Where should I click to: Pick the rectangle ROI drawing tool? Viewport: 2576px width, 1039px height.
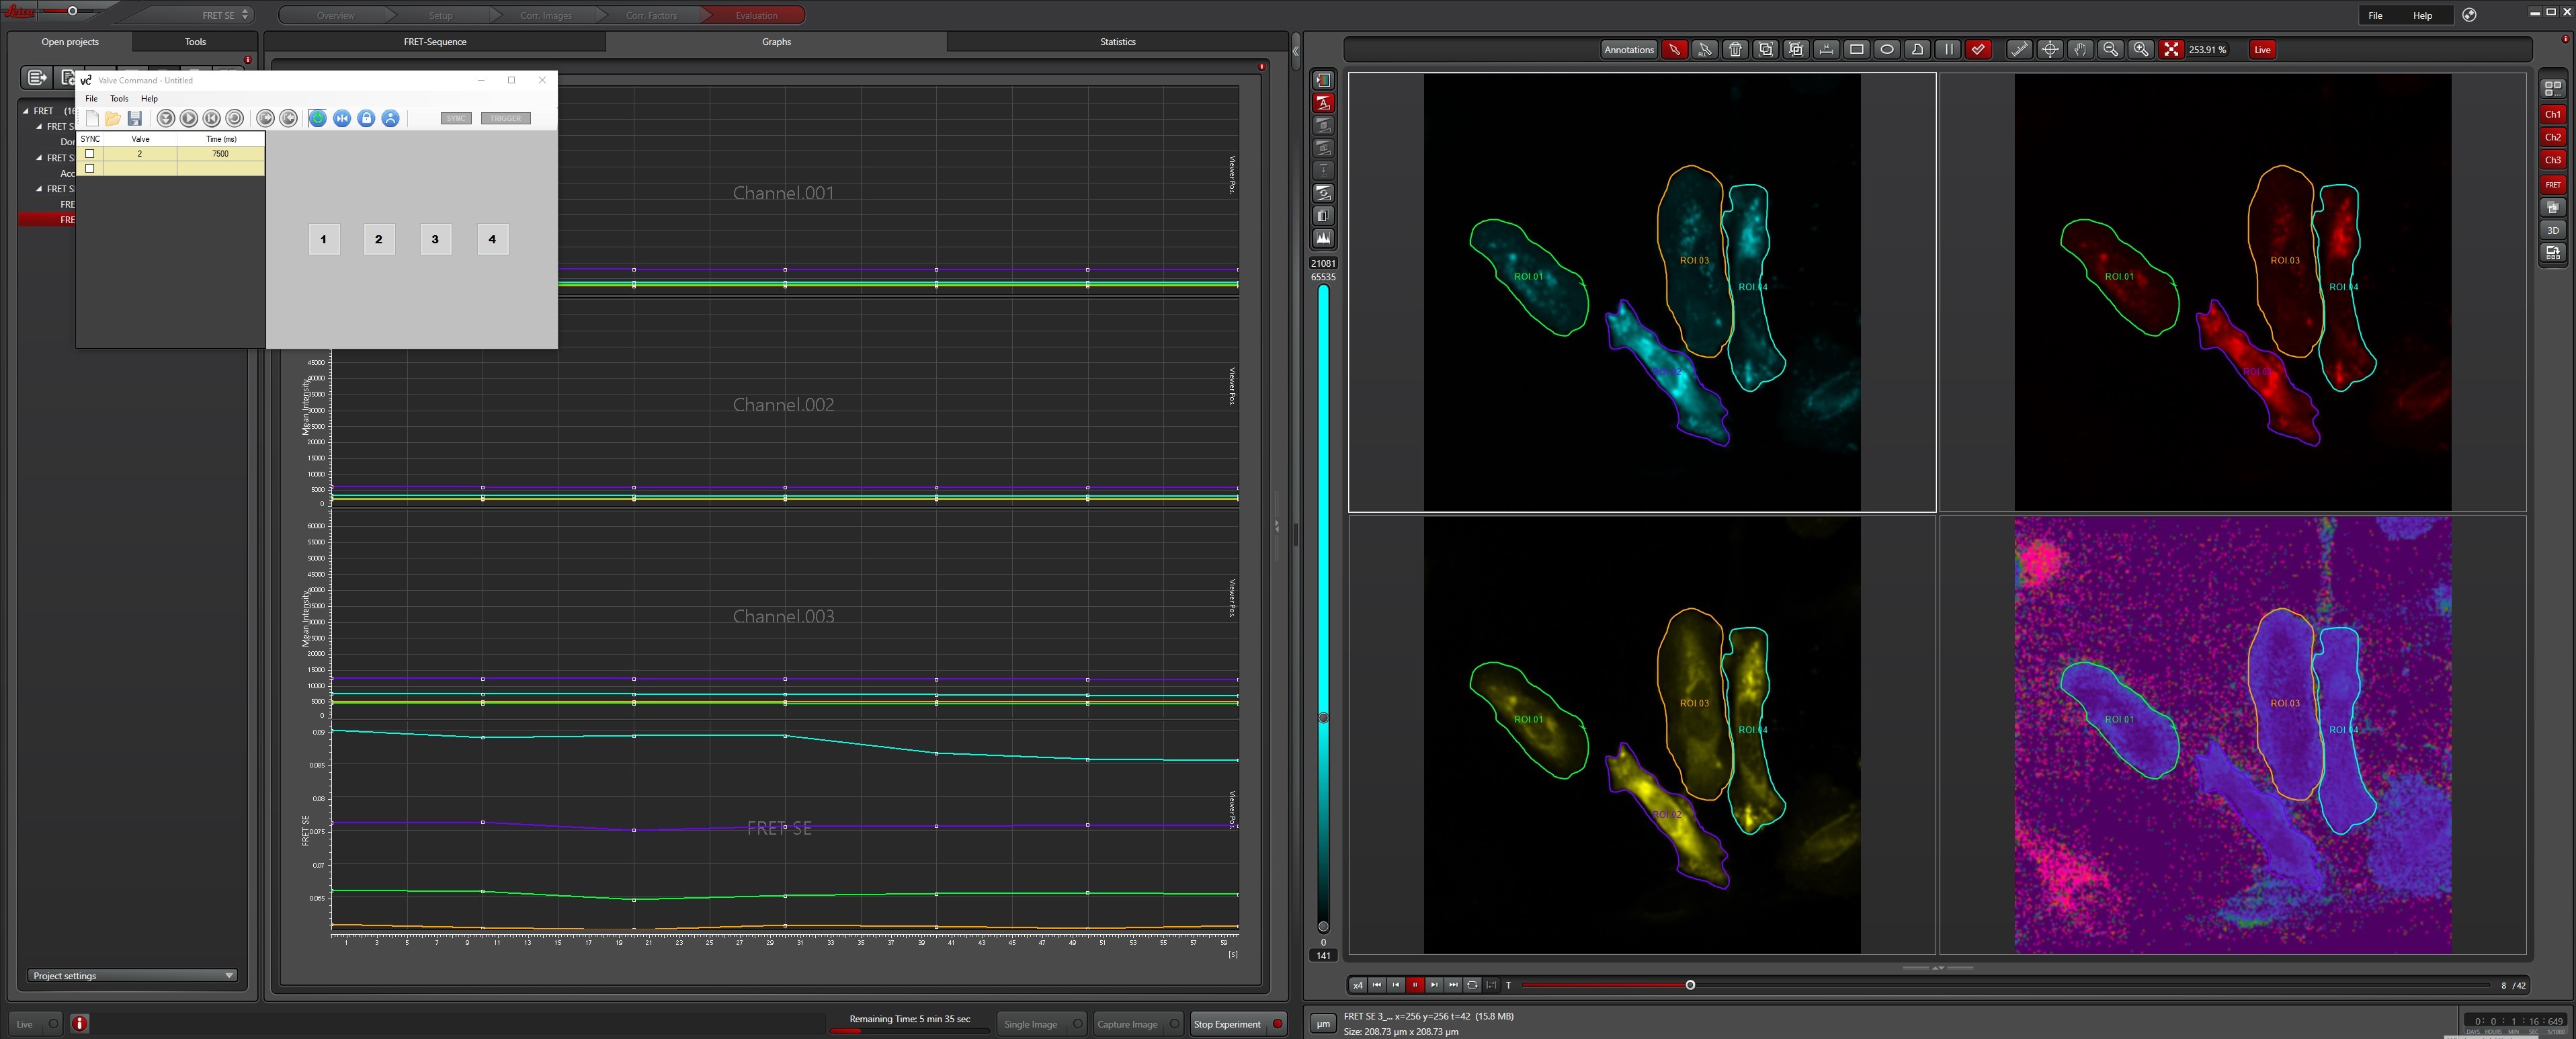(1856, 49)
